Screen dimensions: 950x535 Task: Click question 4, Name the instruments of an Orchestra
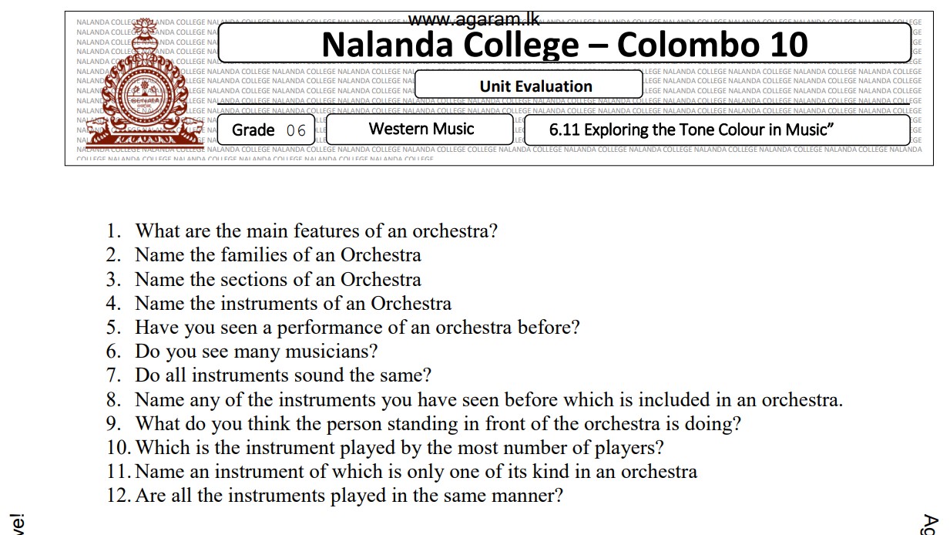[293, 303]
